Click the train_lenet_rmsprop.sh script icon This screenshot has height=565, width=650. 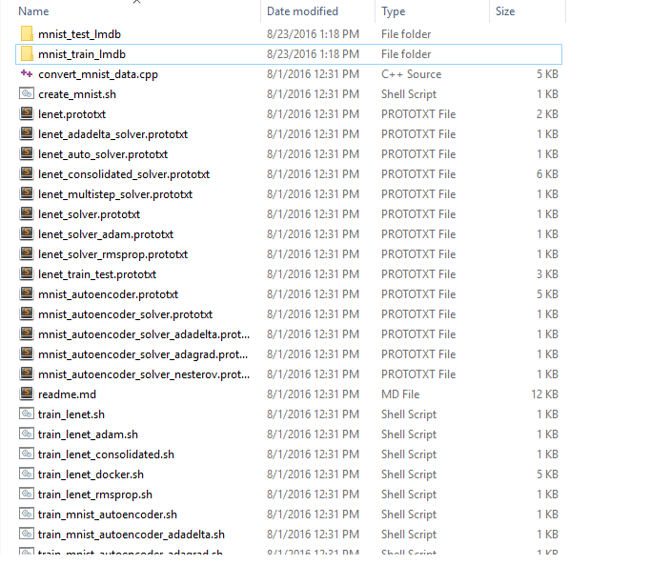pos(27,494)
